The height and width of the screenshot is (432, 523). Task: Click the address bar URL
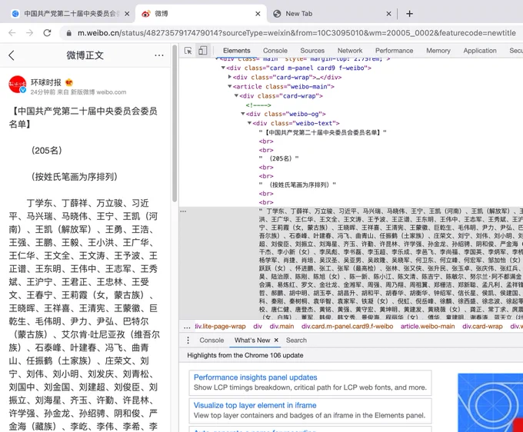point(297,33)
